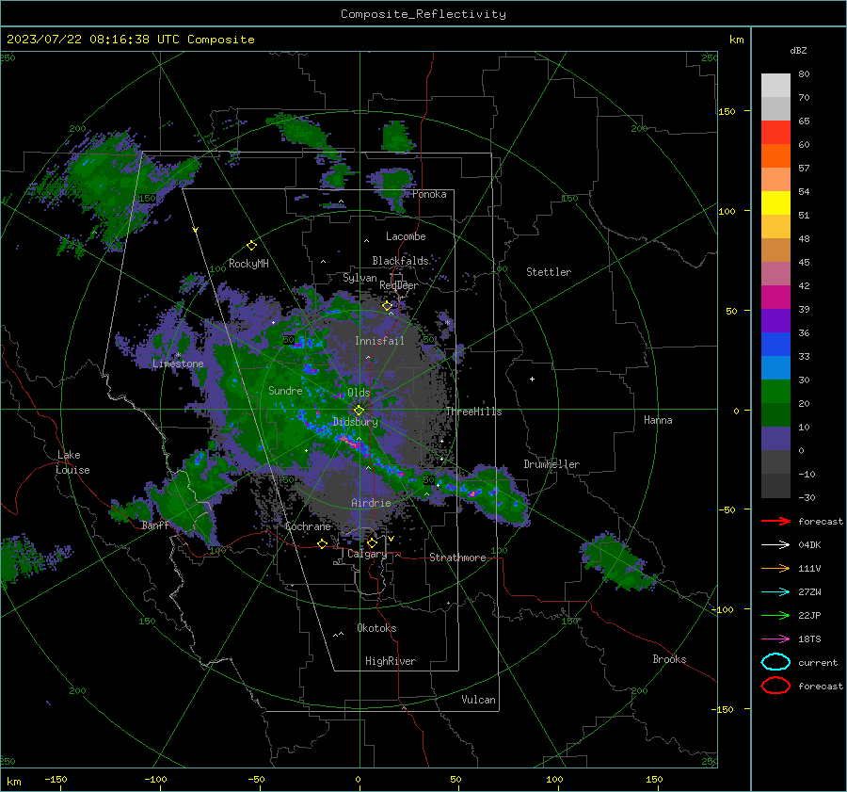Click the blue 33-36 dBZ swatch
Image resolution: width=847 pixels, height=792 pixels.
(775, 344)
